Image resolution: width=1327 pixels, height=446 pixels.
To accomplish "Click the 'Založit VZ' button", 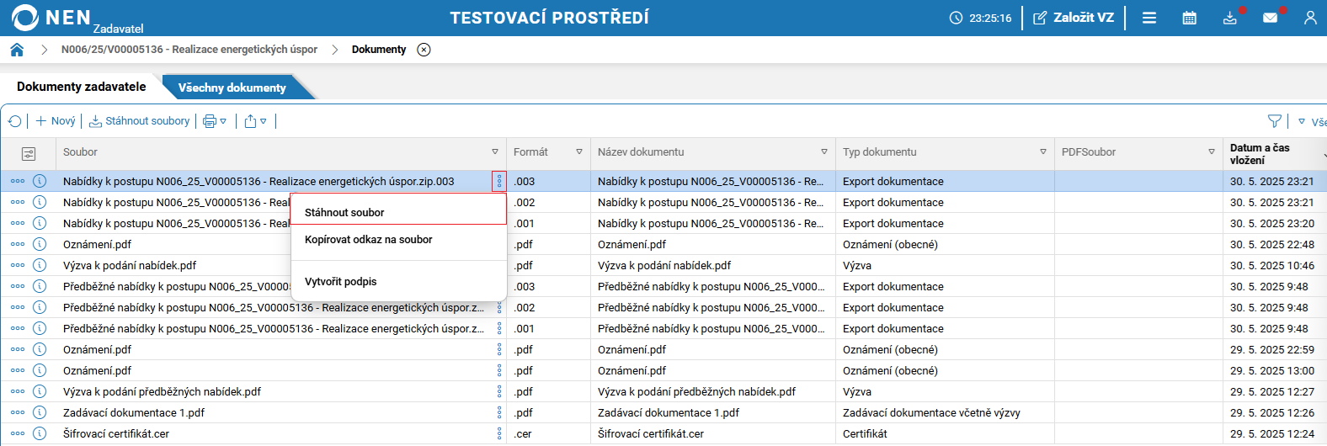I will (x=1074, y=18).
